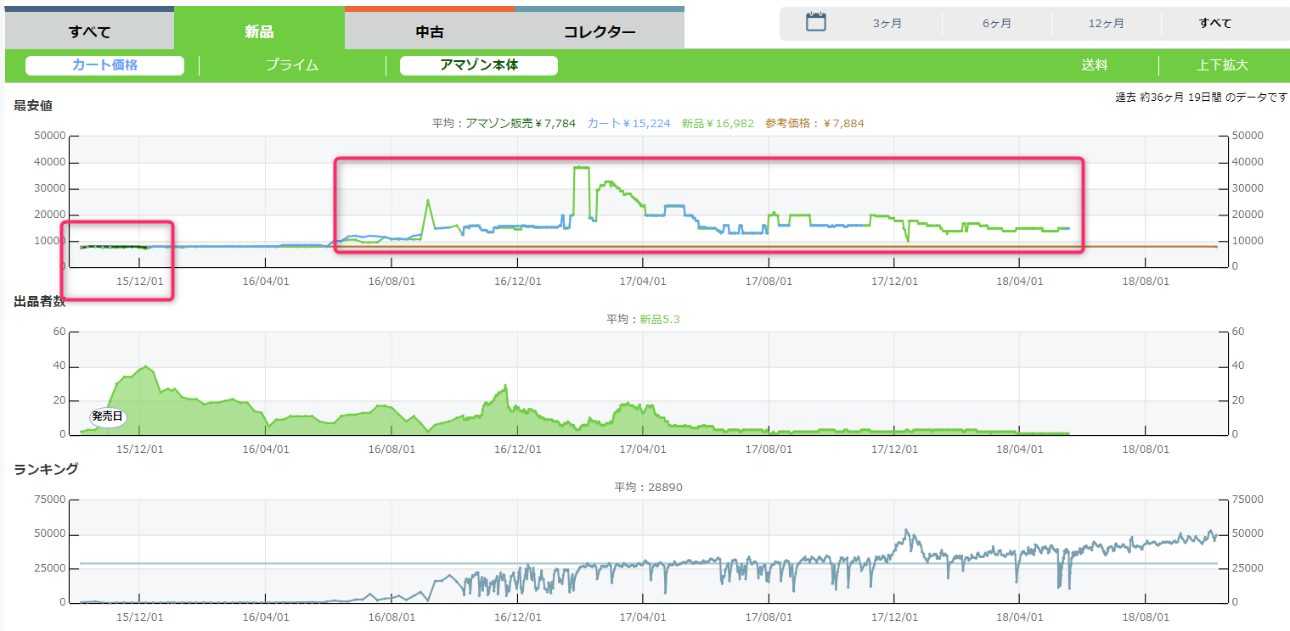
Task: Enable the プライム filter
Action: [x=291, y=65]
